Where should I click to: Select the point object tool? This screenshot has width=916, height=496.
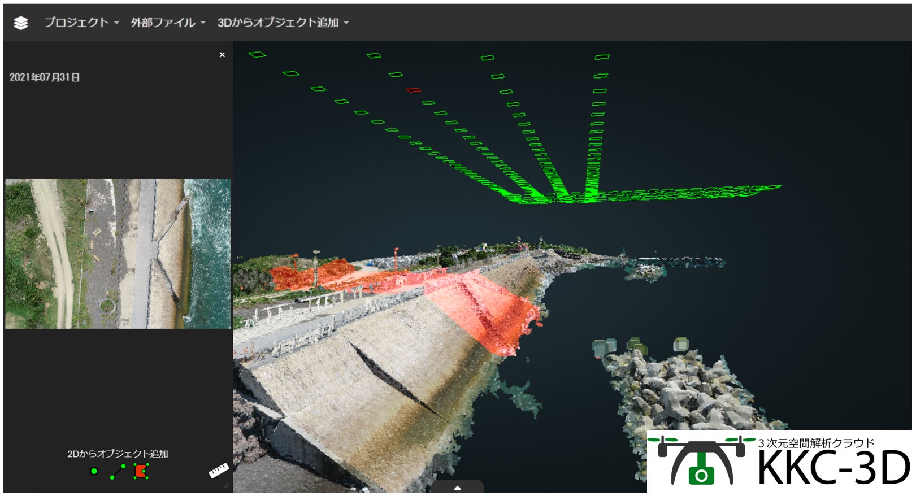94,471
